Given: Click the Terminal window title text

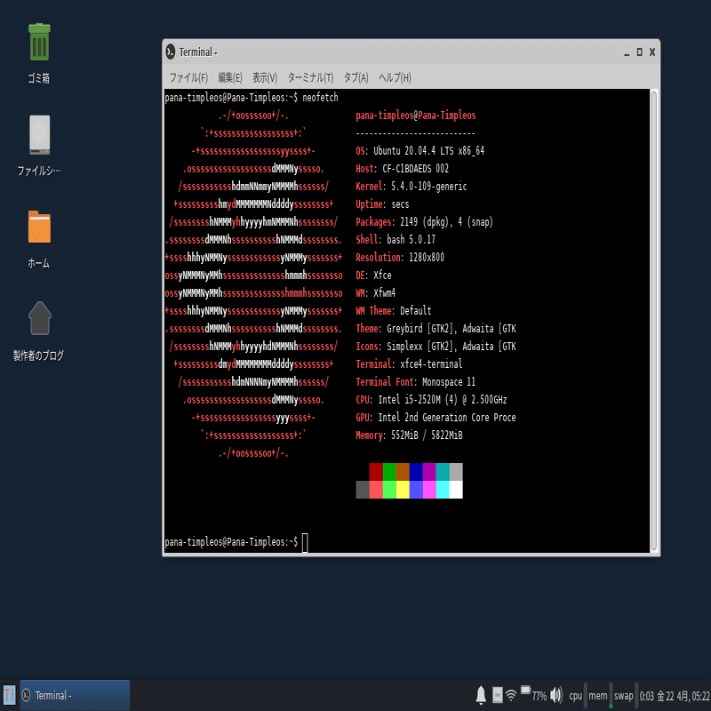Looking at the screenshot, I should (x=198, y=52).
